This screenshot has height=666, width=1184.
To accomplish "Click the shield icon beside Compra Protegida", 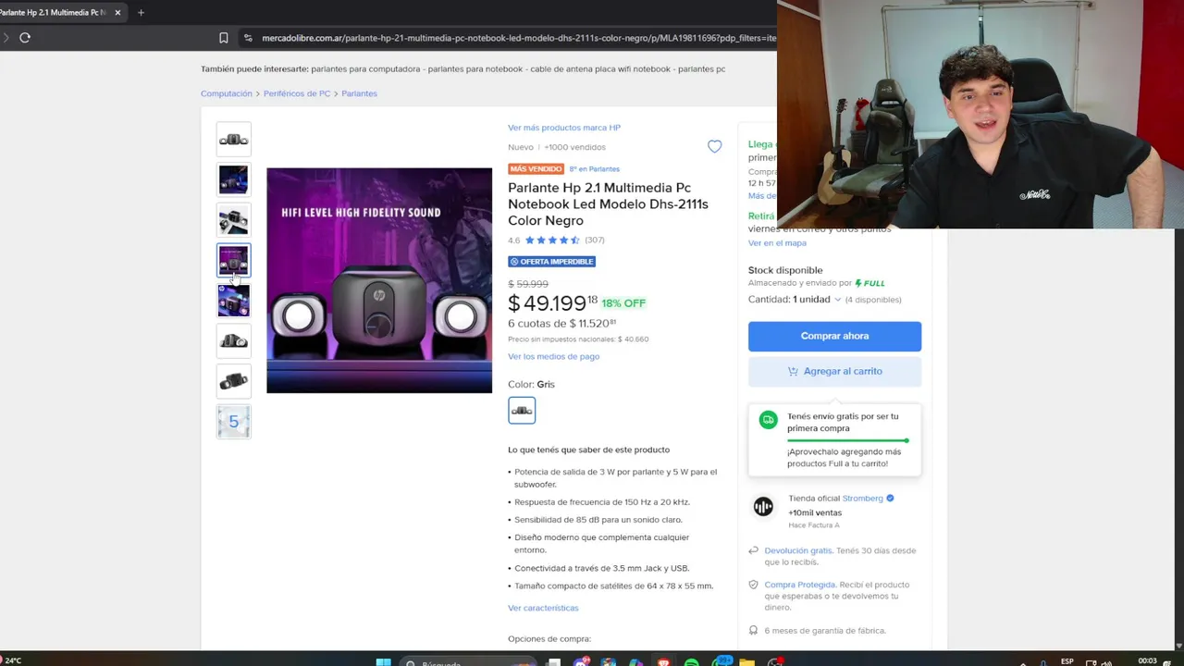I will coord(754,585).
